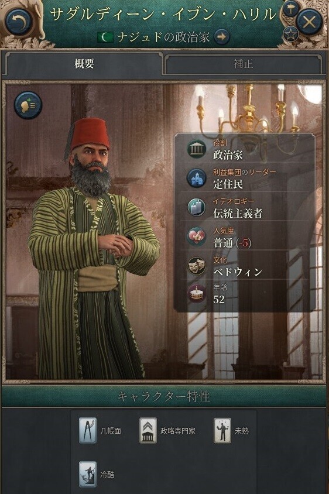Image resolution: width=329 pixels, height=494 pixels.
Task: Select the 未熟 trait card
Action: pyautogui.click(x=231, y=431)
